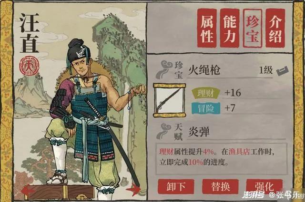Click the cloud icon beside 珍宝 label
Image resolution: width=305 pixels, height=202 pixels.
pyautogui.click(x=163, y=69)
